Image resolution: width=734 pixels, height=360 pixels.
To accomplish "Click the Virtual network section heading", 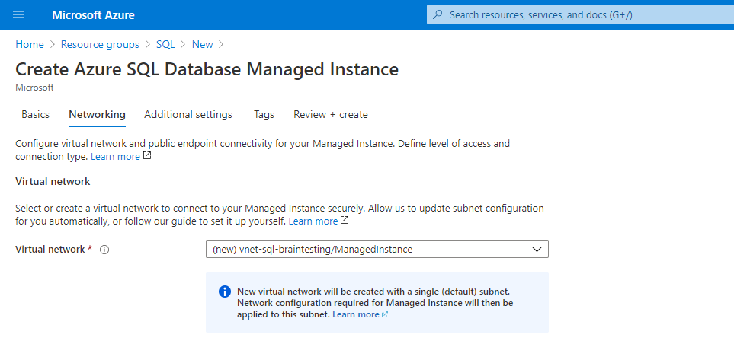I will (53, 181).
